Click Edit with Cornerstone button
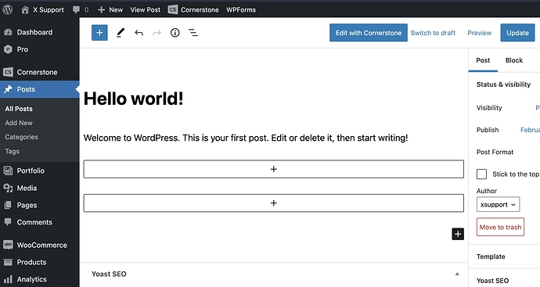Screen dimensions: 540x287 [x=369, y=33]
